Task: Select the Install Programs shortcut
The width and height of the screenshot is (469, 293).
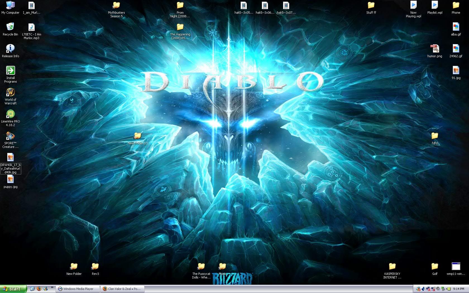Action: (x=10, y=75)
